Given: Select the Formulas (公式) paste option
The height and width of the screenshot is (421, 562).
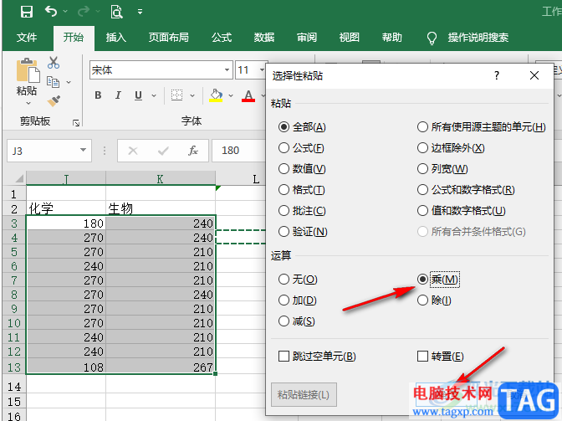Looking at the screenshot, I should pyautogui.click(x=301, y=148).
